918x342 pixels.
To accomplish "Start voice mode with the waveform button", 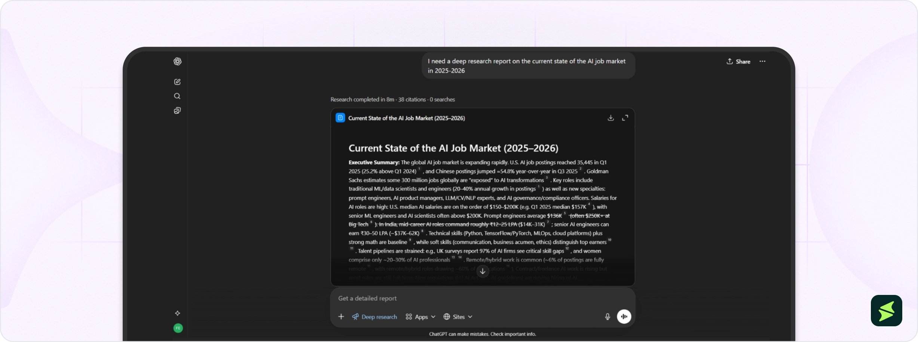I will pyautogui.click(x=624, y=317).
